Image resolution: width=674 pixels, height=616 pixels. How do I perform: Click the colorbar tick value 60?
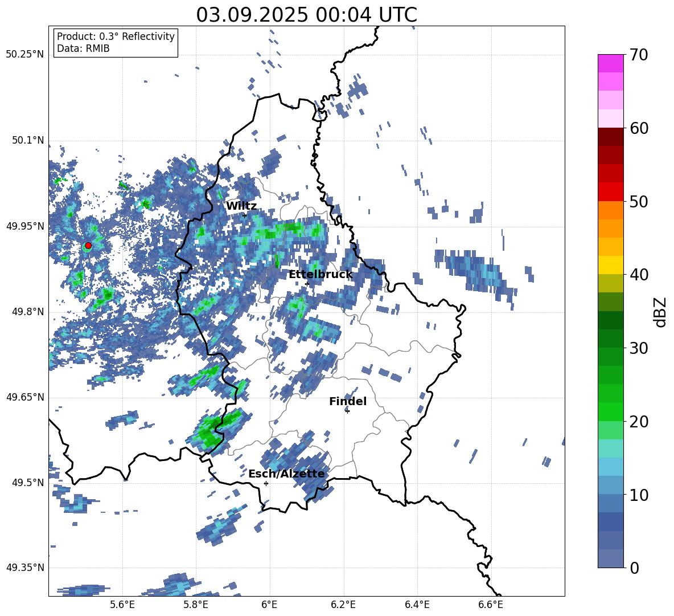coord(639,128)
